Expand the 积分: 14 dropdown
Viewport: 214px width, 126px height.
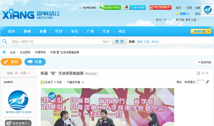pyautogui.click(x=162, y=20)
